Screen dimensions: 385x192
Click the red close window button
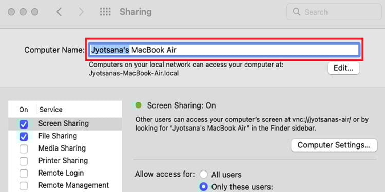click(x=11, y=12)
